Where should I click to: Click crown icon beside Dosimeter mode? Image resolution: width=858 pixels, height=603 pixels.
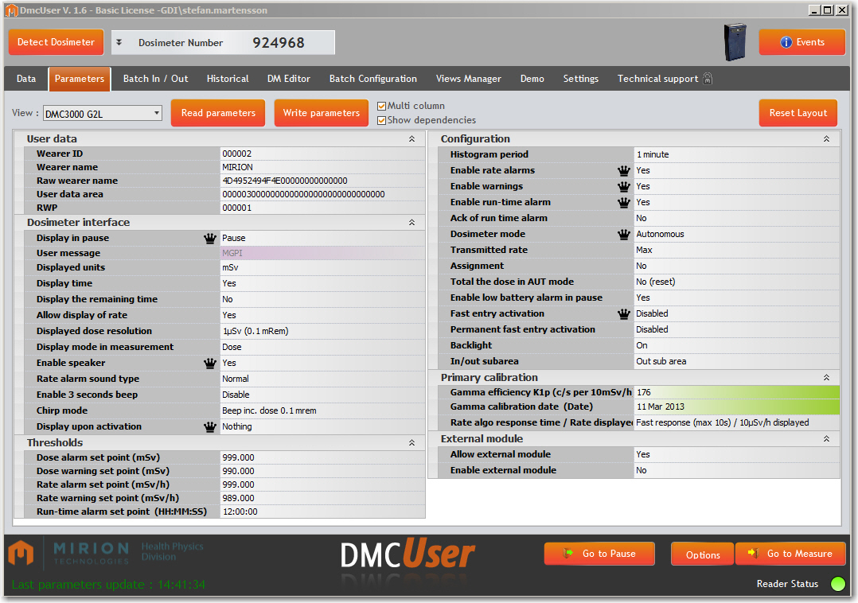(624, 234)
